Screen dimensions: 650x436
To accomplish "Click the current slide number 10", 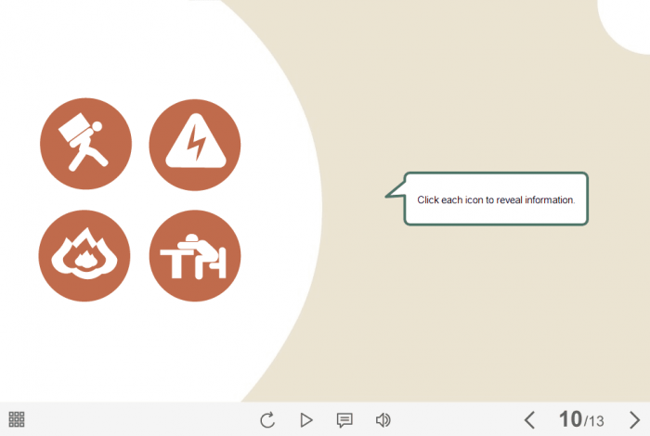I will pos(570,419).
